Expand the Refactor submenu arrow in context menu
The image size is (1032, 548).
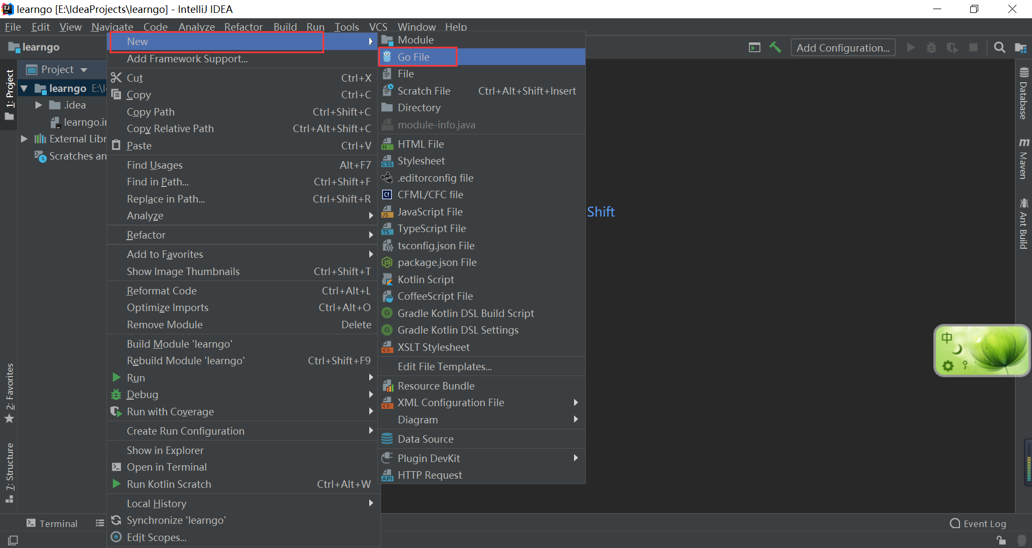point(371,235)
